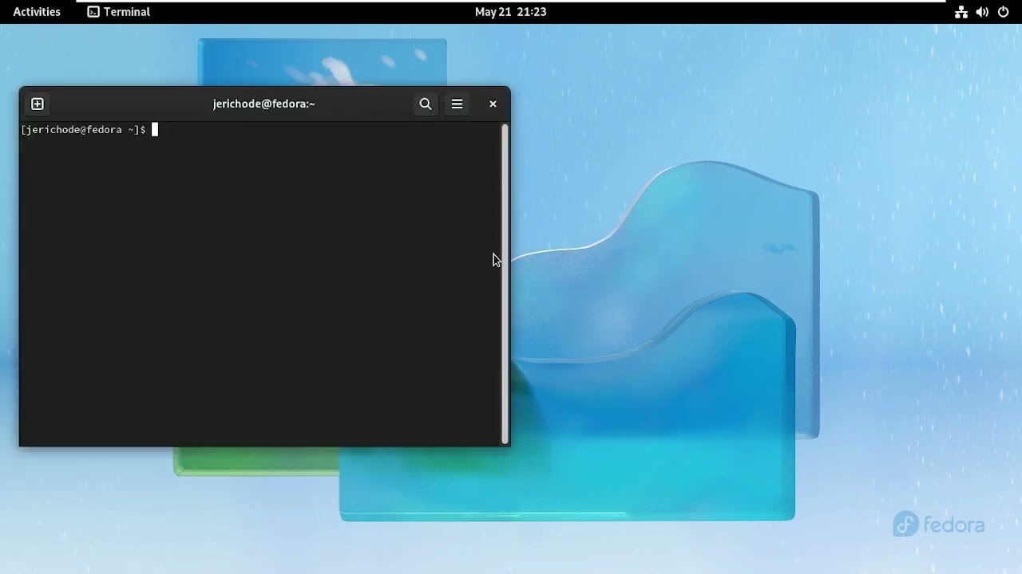Click the jerichode@fedora prompt line
The image size is (1022, 574).
coord(84,129)
